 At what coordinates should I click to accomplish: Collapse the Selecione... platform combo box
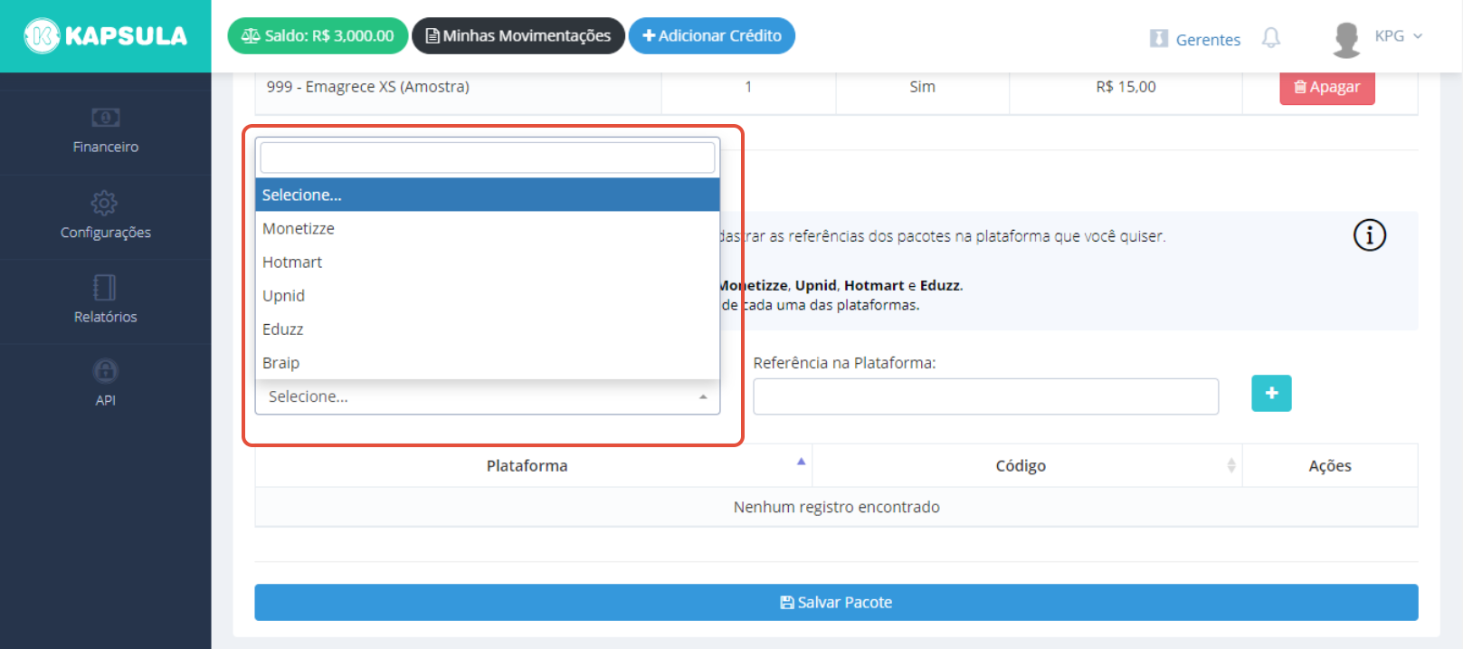[x=488, y=396]
